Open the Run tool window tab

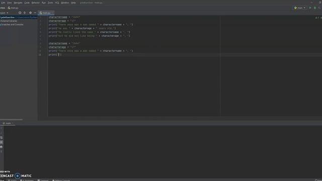pyautogui.click(x=2, y=180)
